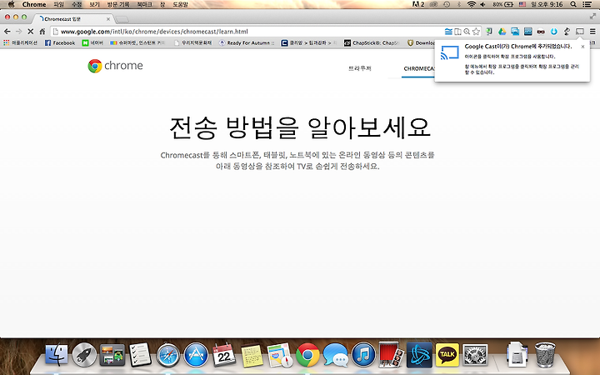Viewport: 600px width, 375px height.
Task: Bookmark this page using the star icon
Action: (476, 32)
